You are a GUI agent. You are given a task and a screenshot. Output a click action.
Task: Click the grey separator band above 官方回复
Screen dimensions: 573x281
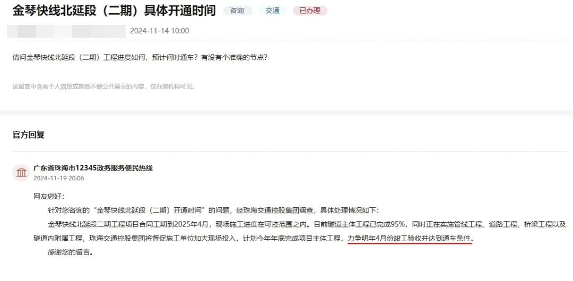[286, 112]
